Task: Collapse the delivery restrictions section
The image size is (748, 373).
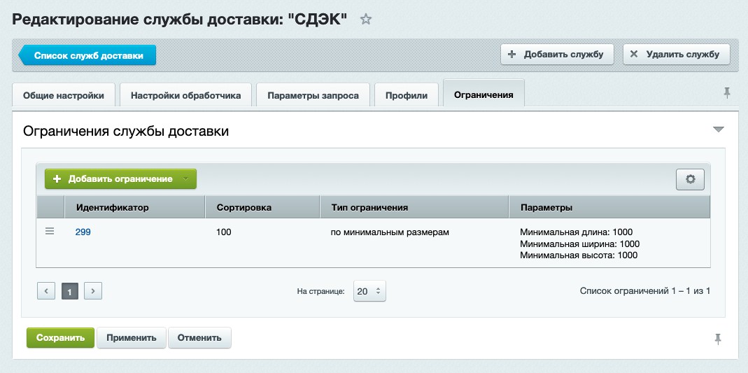Action: [718, 129]
